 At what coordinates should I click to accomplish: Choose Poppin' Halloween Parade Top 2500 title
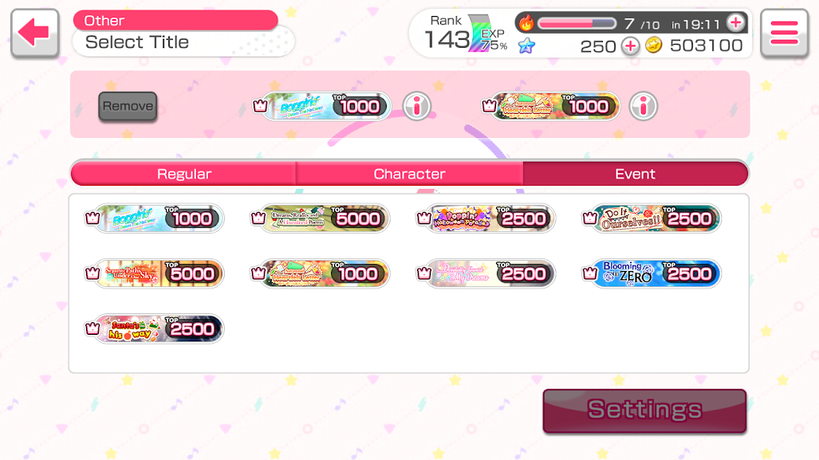click(x=486, y=218)
